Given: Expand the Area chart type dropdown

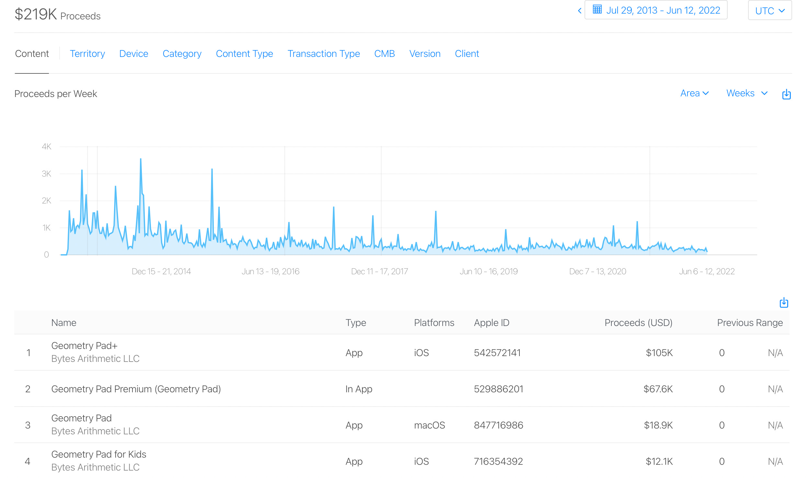Looking at the screenshot, I should (695, 93).
